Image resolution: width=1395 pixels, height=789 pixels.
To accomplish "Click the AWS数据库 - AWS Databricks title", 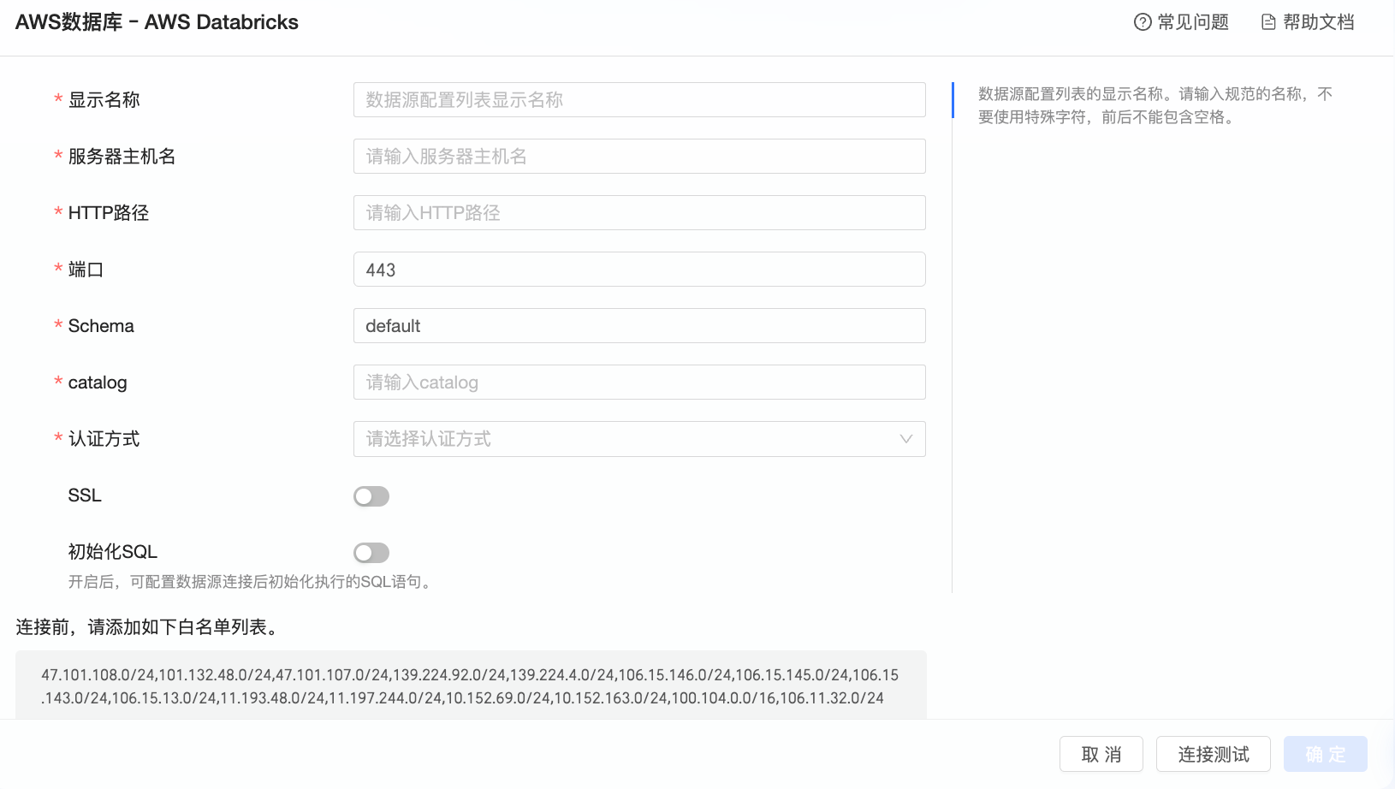I will click(x=157, y=22).
